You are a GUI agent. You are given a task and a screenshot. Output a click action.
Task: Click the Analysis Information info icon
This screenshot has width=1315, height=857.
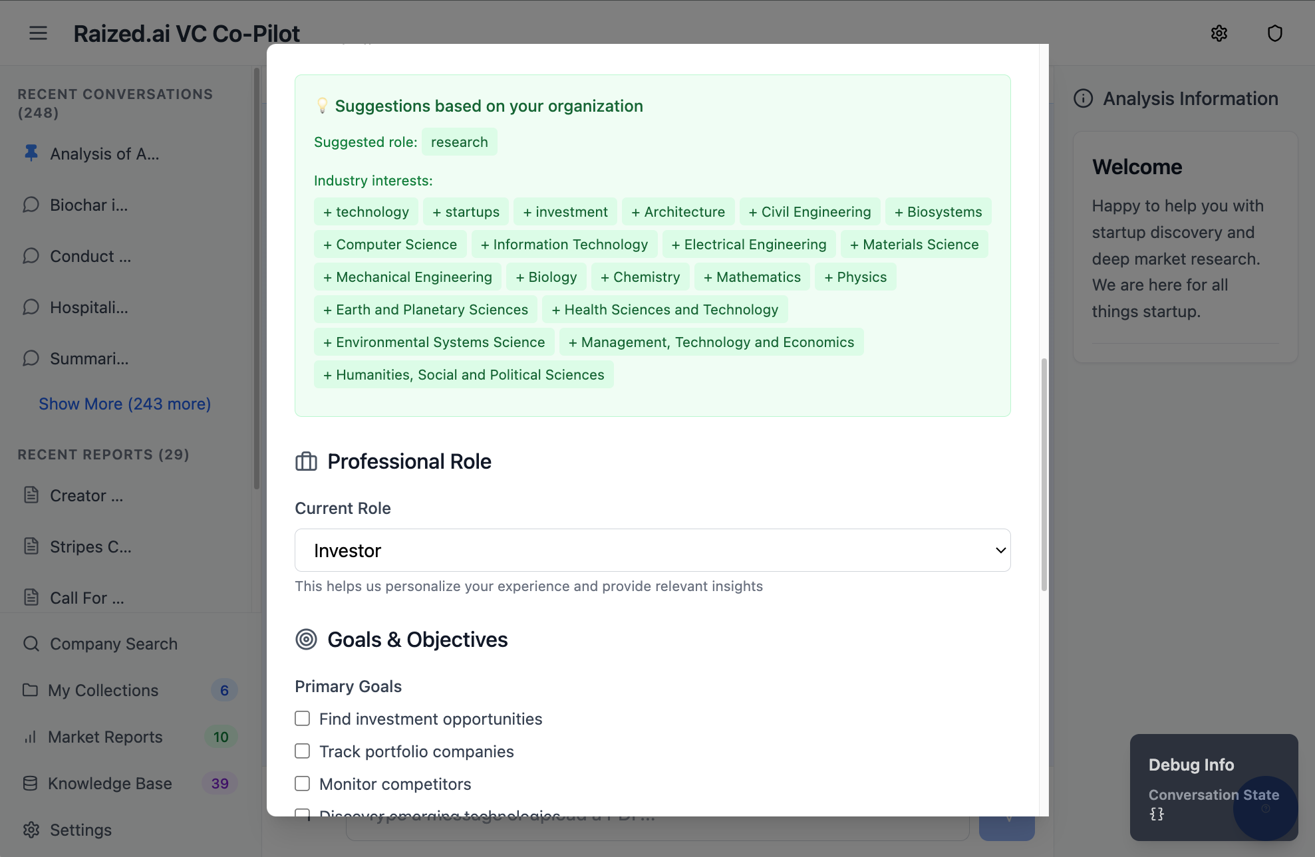click(x=1083, y=98)
